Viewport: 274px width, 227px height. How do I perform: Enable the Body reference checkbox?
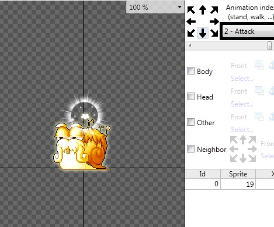click(190, 71)
